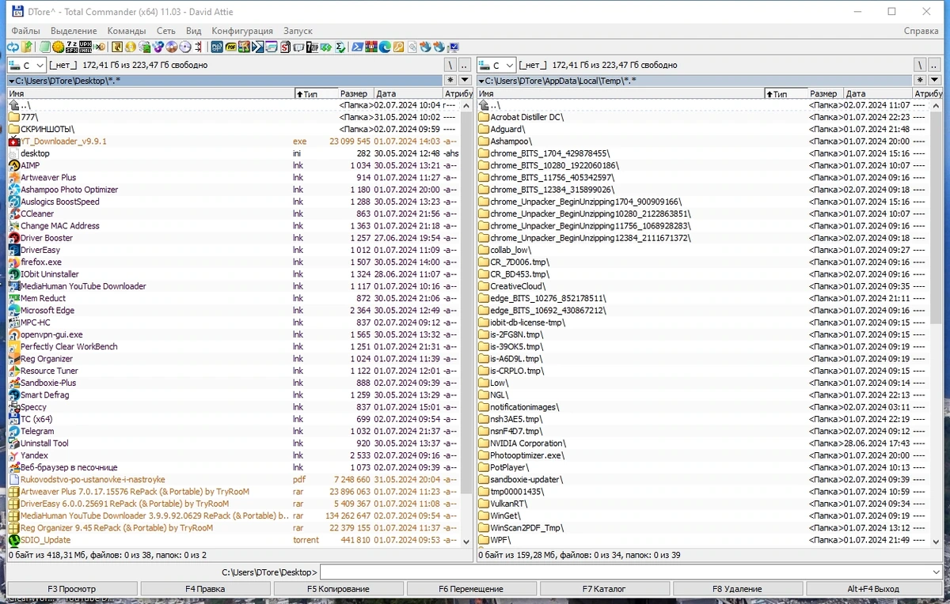
Task: Click the command line input field
Action: 631,572
